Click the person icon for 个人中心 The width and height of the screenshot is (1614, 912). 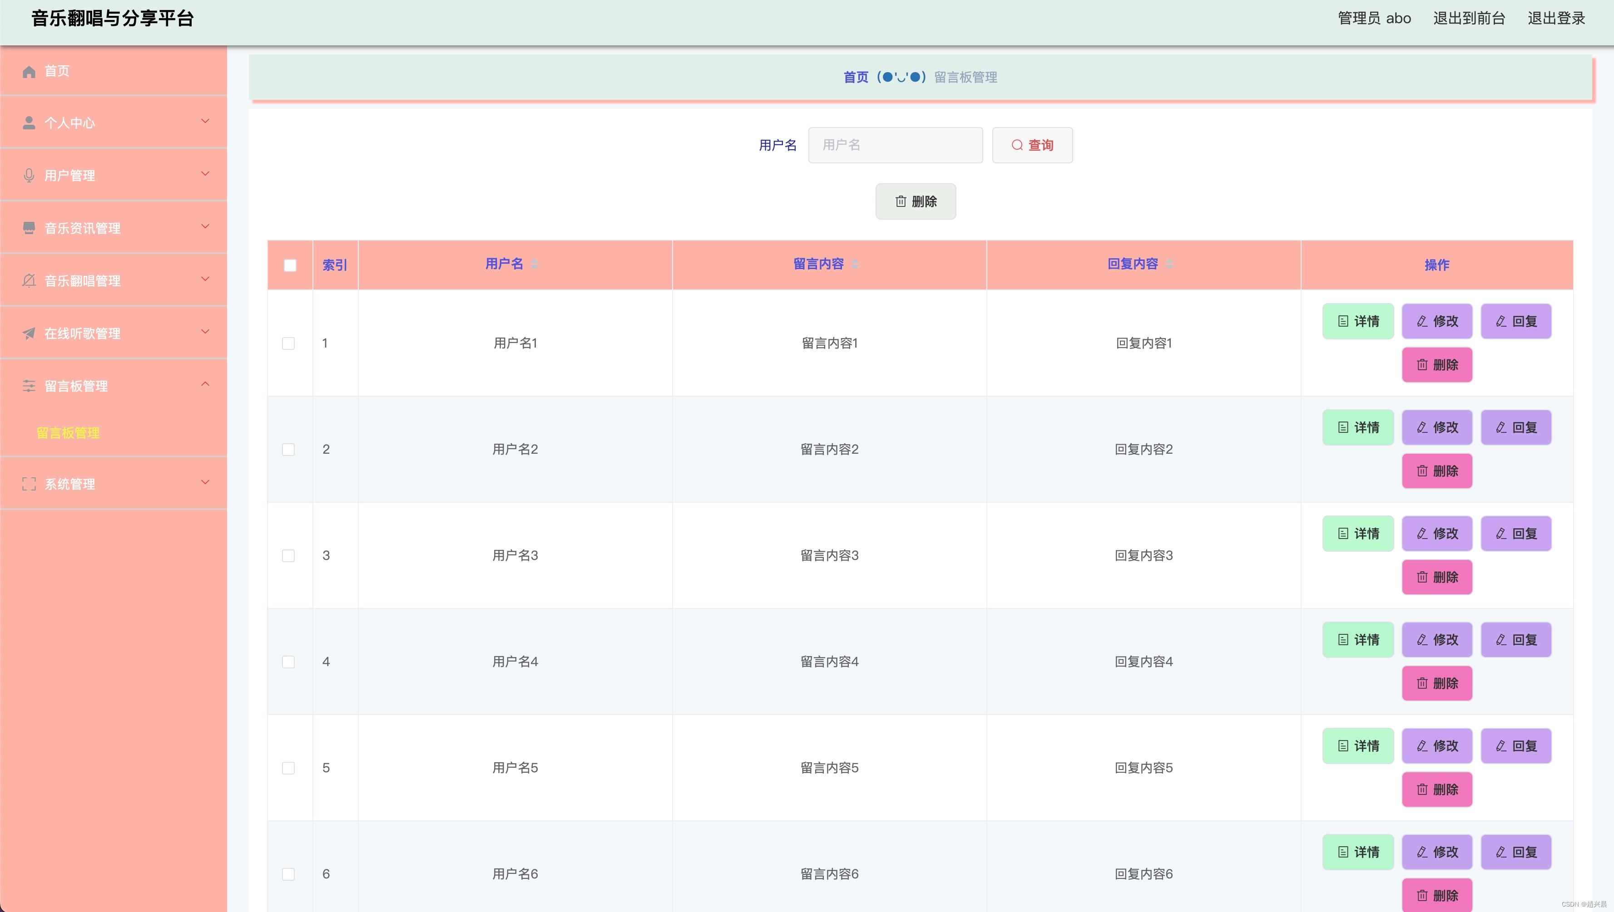tap(29, 123)
